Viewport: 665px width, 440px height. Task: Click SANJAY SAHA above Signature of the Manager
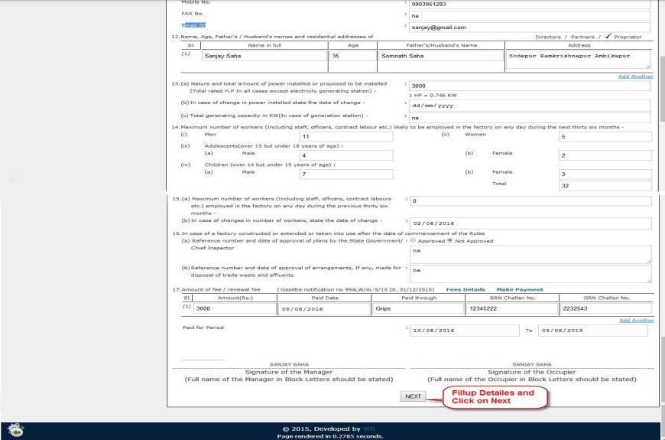point(289,364)
